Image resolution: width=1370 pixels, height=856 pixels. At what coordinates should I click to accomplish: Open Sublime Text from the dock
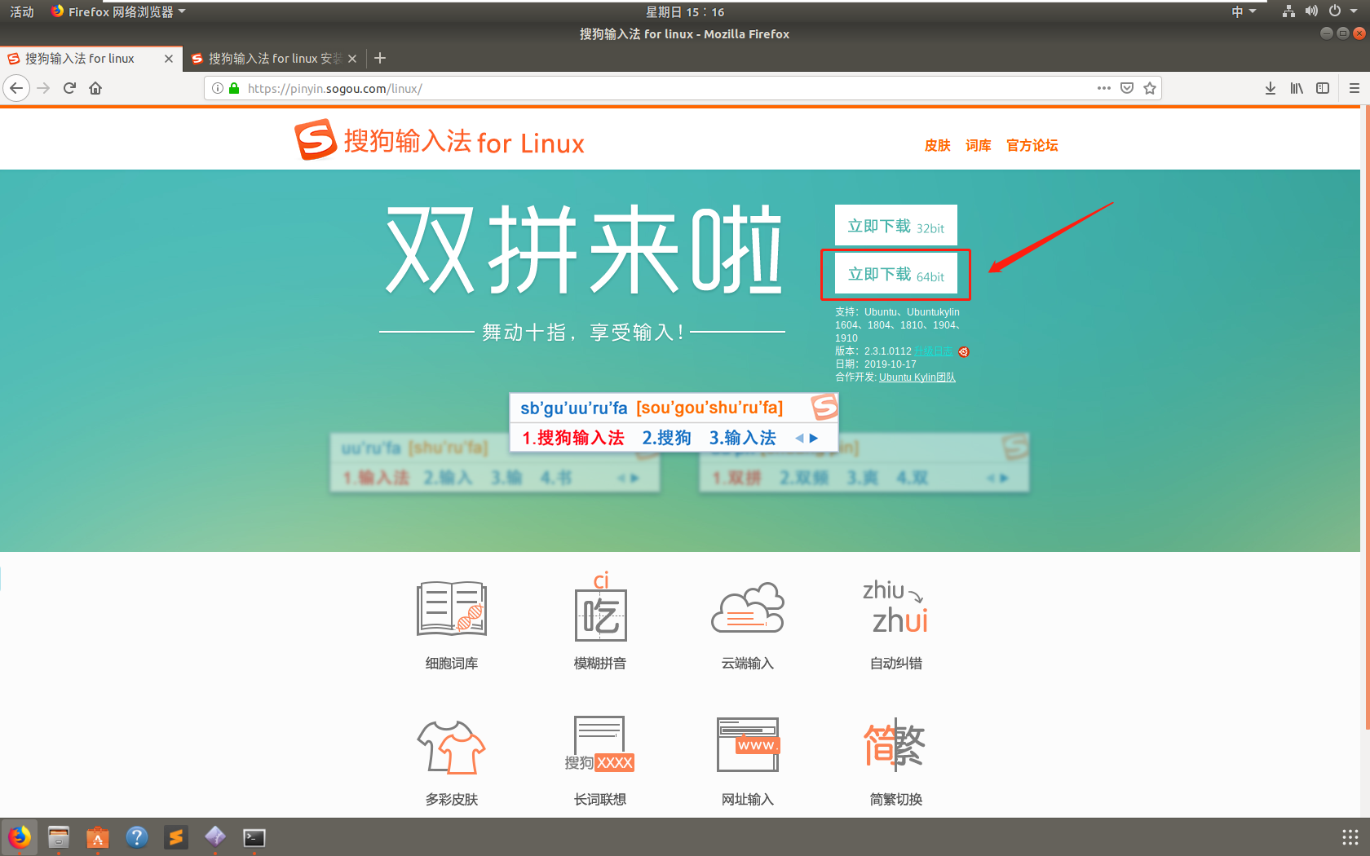coord(176,837)
